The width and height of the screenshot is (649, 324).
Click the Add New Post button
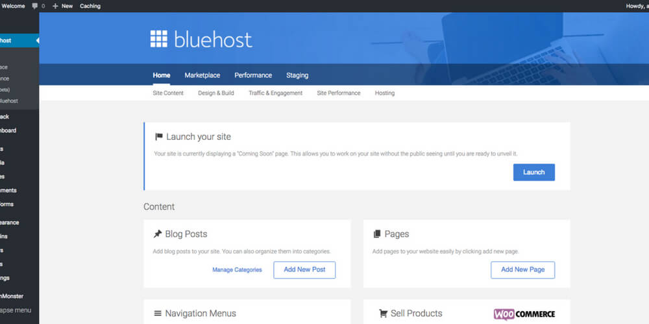(304, 270)
